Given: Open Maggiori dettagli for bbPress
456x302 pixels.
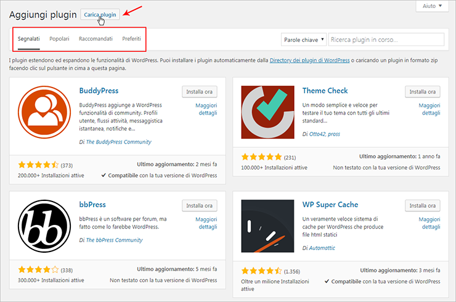Looking at the screenshot, I should [206, 223].
